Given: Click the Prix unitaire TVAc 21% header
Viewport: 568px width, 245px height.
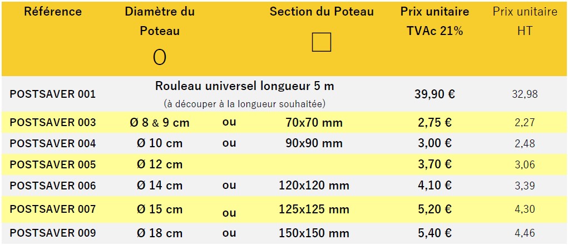Looking at the screenshot, I should (434, 21).
